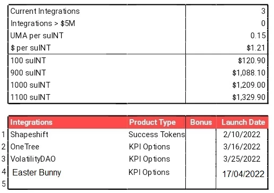
Task: Select the 3/25/2022 launch date cell
Action: click(242, 159)
